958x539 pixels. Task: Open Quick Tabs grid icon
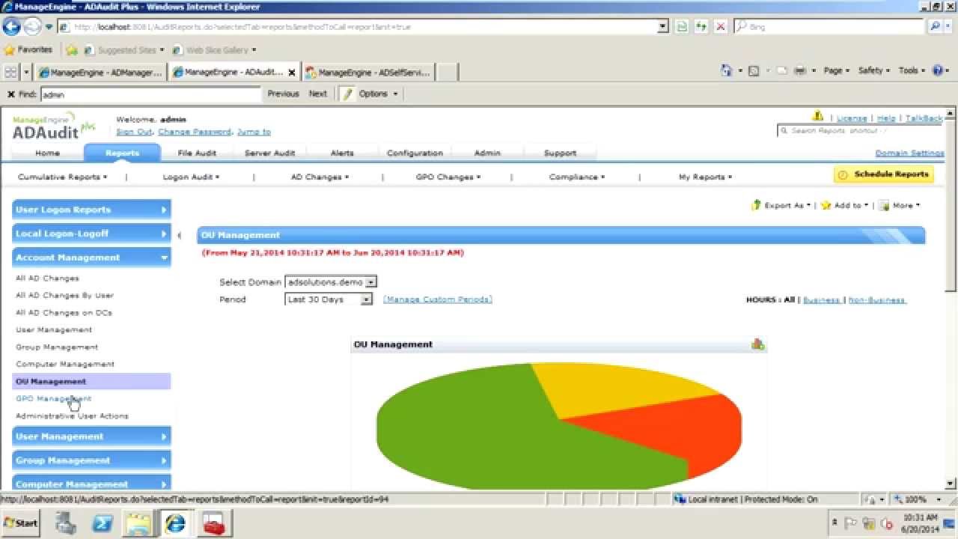tap(10, 72)
